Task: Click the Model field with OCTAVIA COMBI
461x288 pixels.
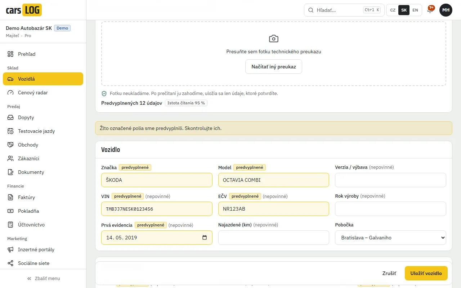Action: click(x=274, y=180)
